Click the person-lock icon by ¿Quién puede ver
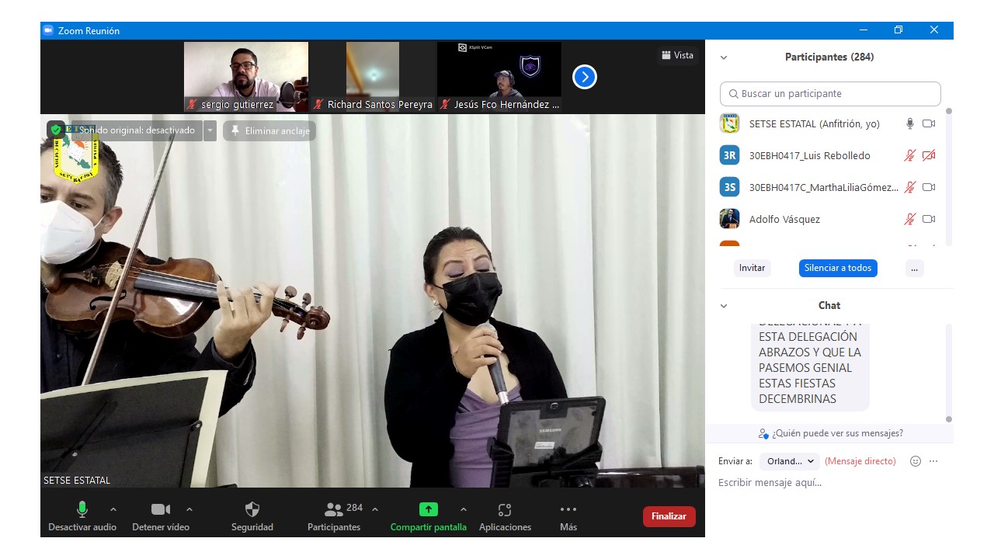Screen dimensions: 994x559 click(764, 433)
